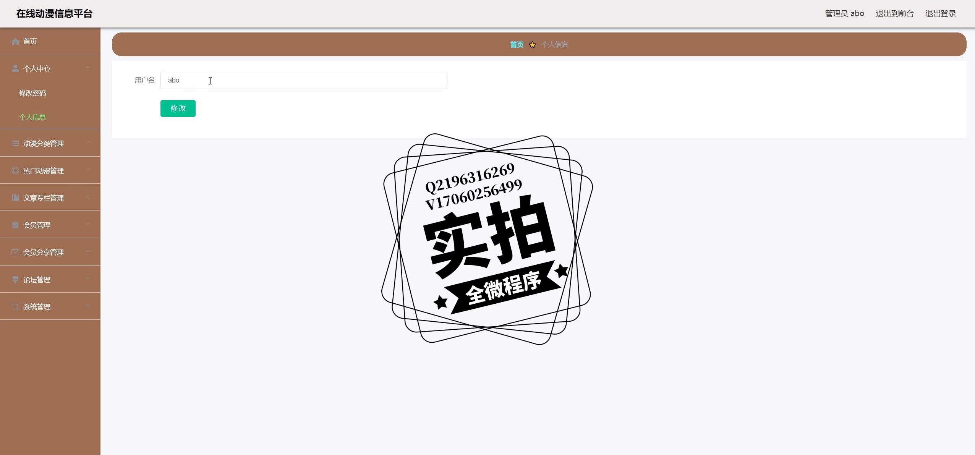Expand the 会员管理 chevron
This screenshot has height=455, width=975.
click(88, 224)
